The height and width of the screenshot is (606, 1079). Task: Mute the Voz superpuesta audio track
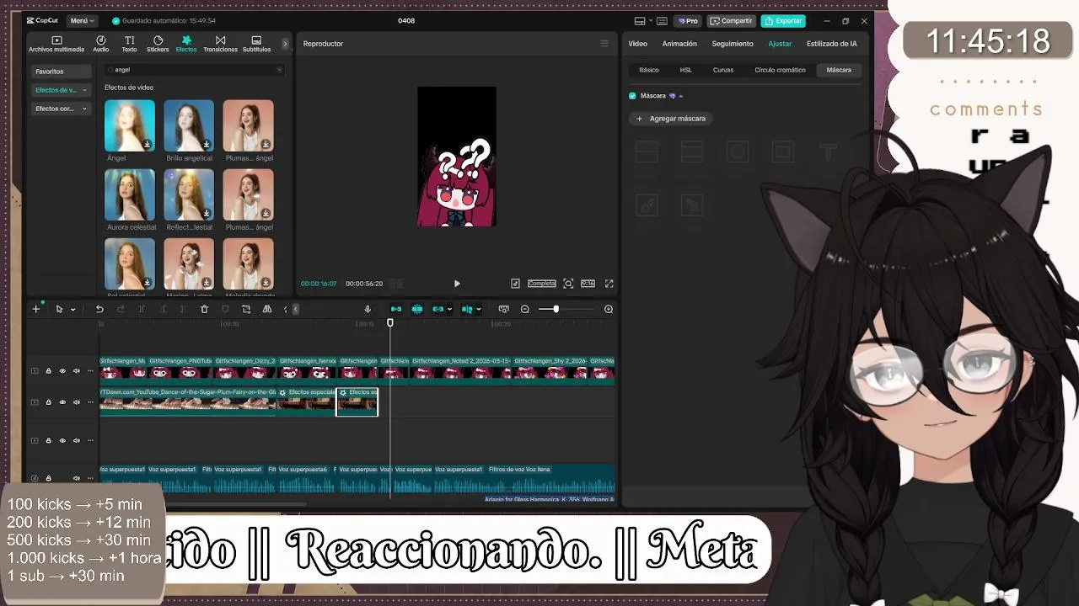76,478
